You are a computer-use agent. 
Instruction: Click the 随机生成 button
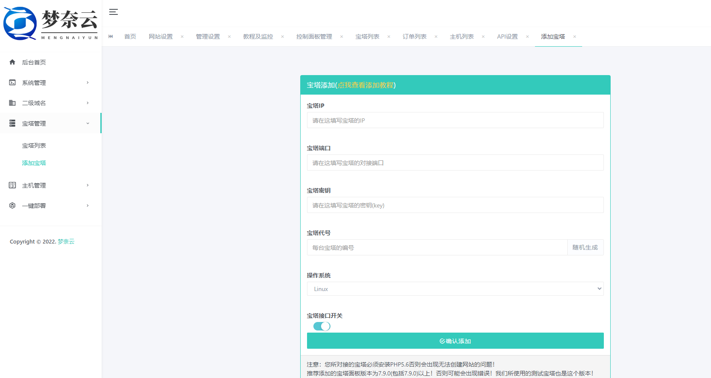click(x=585, y=247)
